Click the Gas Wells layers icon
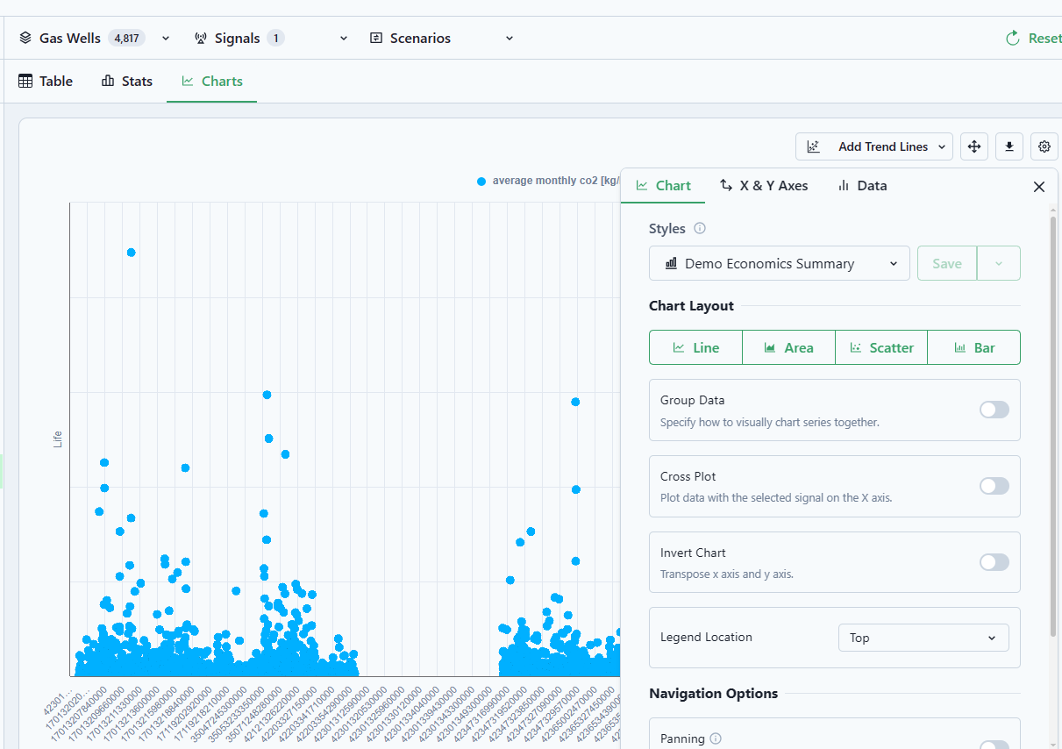Viewport: 1062px width, 749px height. (25, 39)
